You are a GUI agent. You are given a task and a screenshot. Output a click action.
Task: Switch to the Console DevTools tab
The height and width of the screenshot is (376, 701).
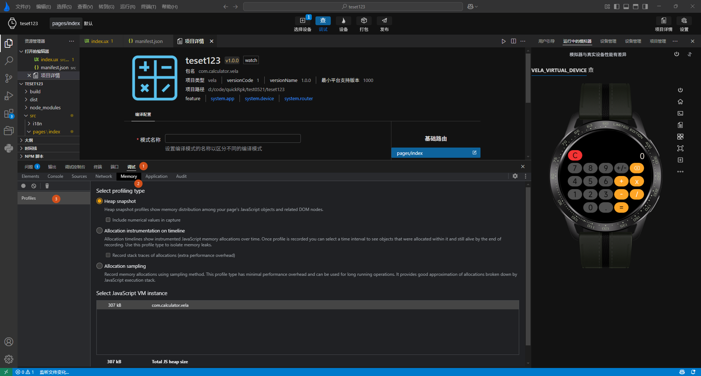[x=55, y=176]
